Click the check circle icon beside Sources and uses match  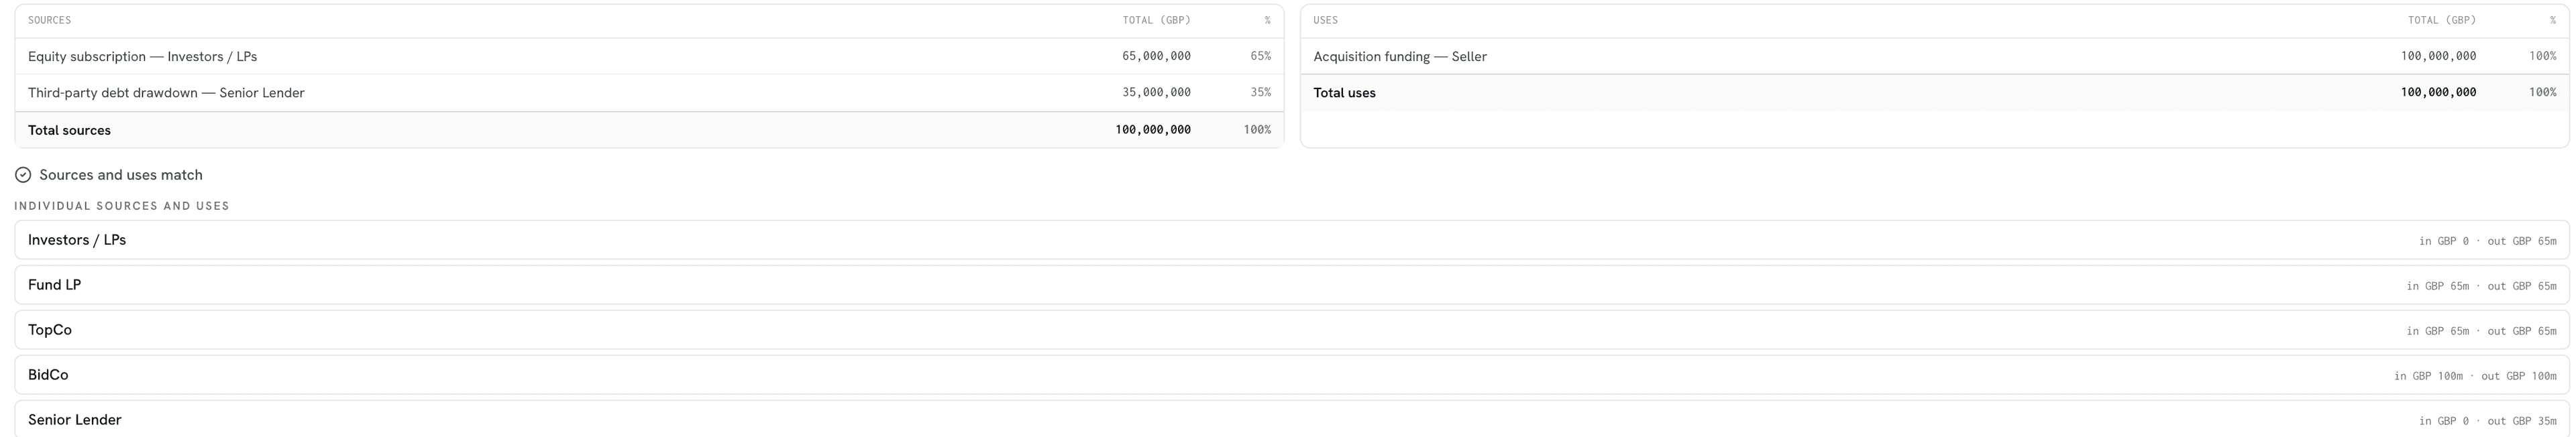coord(23,175)
